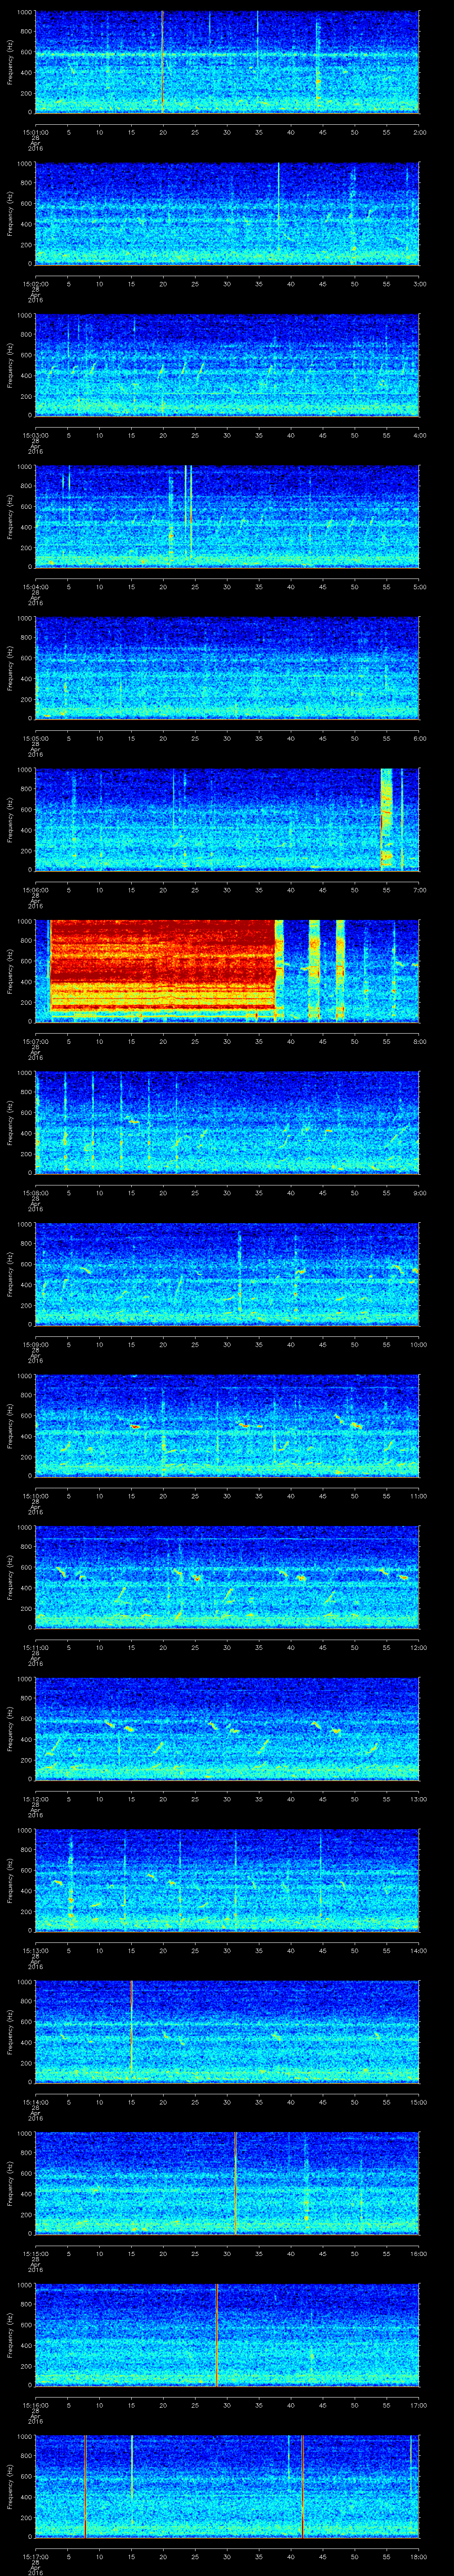Select the spectrogram panel starting at 15:01:00
This screenshot has width=454, height=2576.
pos(227,63)
